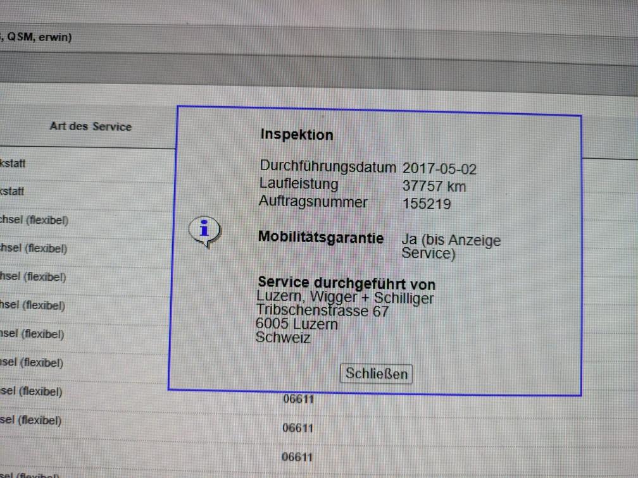638x478 pixels.
Task: Click the blue info speech-bubble icon
Action: [x=204, y=230]
